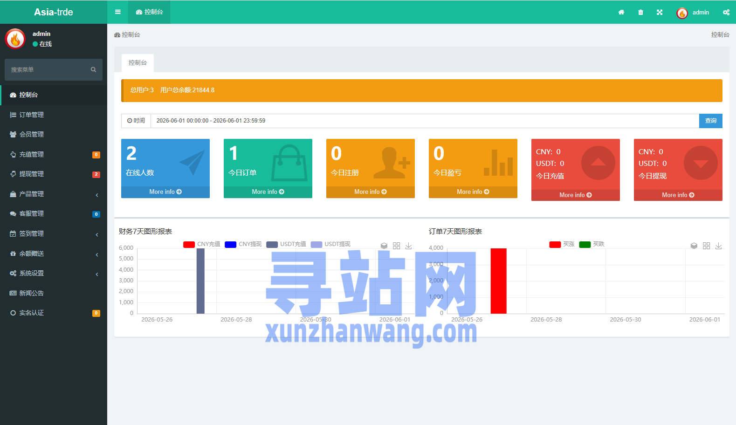Open 充值管理 in sidebar
736x425 pixels.
click(x=54, y=154)
